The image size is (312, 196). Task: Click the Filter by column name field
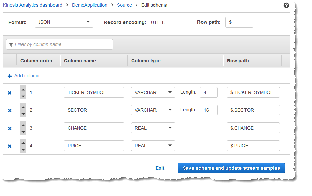point(59,44)
